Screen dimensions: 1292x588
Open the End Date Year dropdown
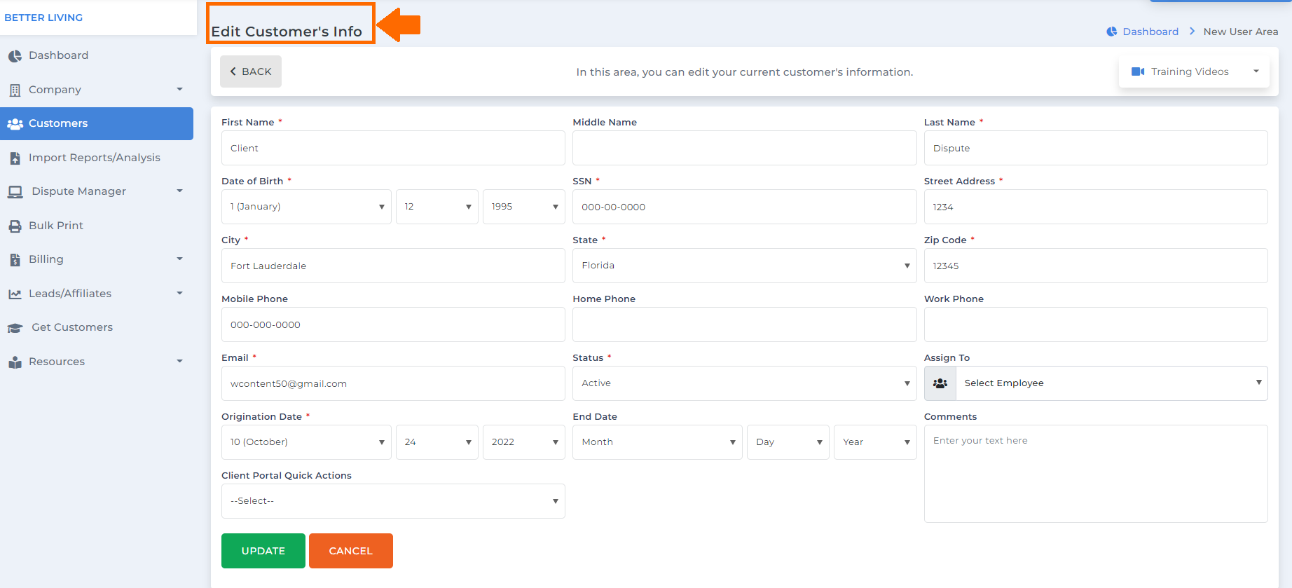pyautogui.click(x=875, y=442)
